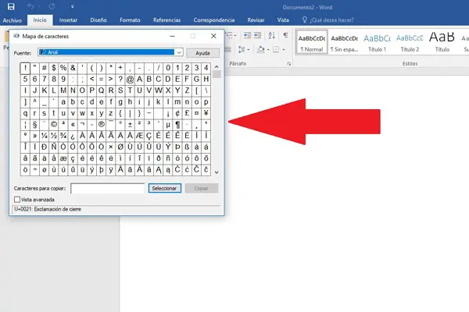
Task: Click the Seleccionar button
Action: [164, 189]
